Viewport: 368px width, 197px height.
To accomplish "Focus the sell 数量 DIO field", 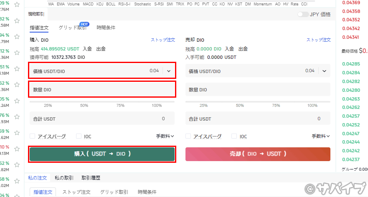I will click(258, 89).
